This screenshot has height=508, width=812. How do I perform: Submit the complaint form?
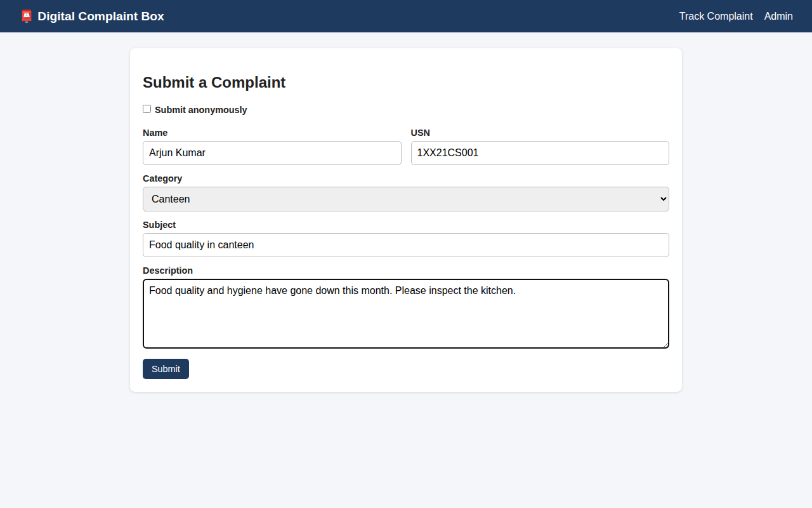(166, 369)
